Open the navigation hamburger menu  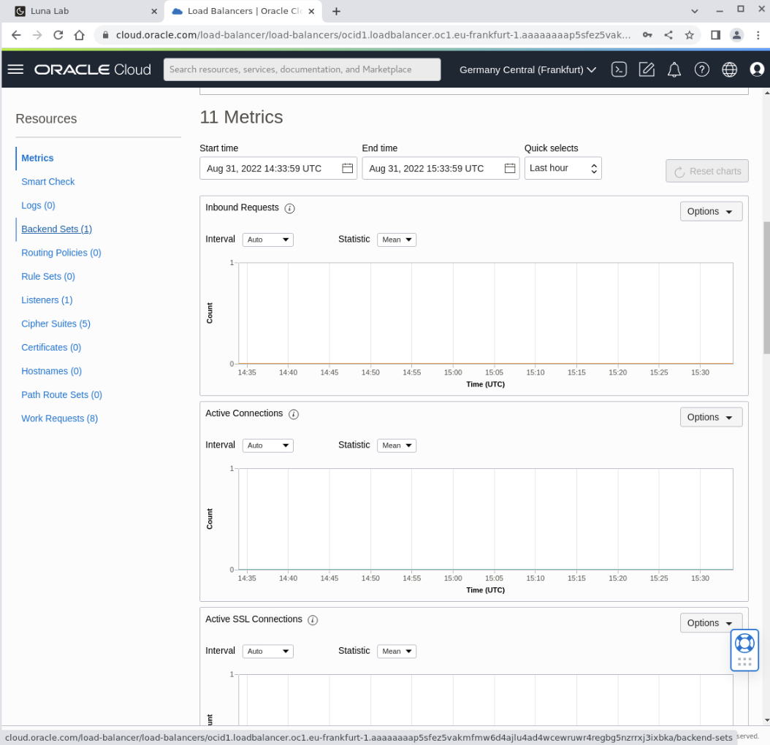(x=15, y=69)
